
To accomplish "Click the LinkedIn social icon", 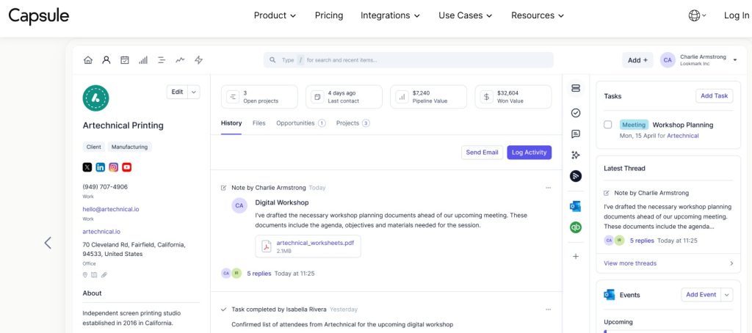I will pyautogui.click(x=100, y=167).
